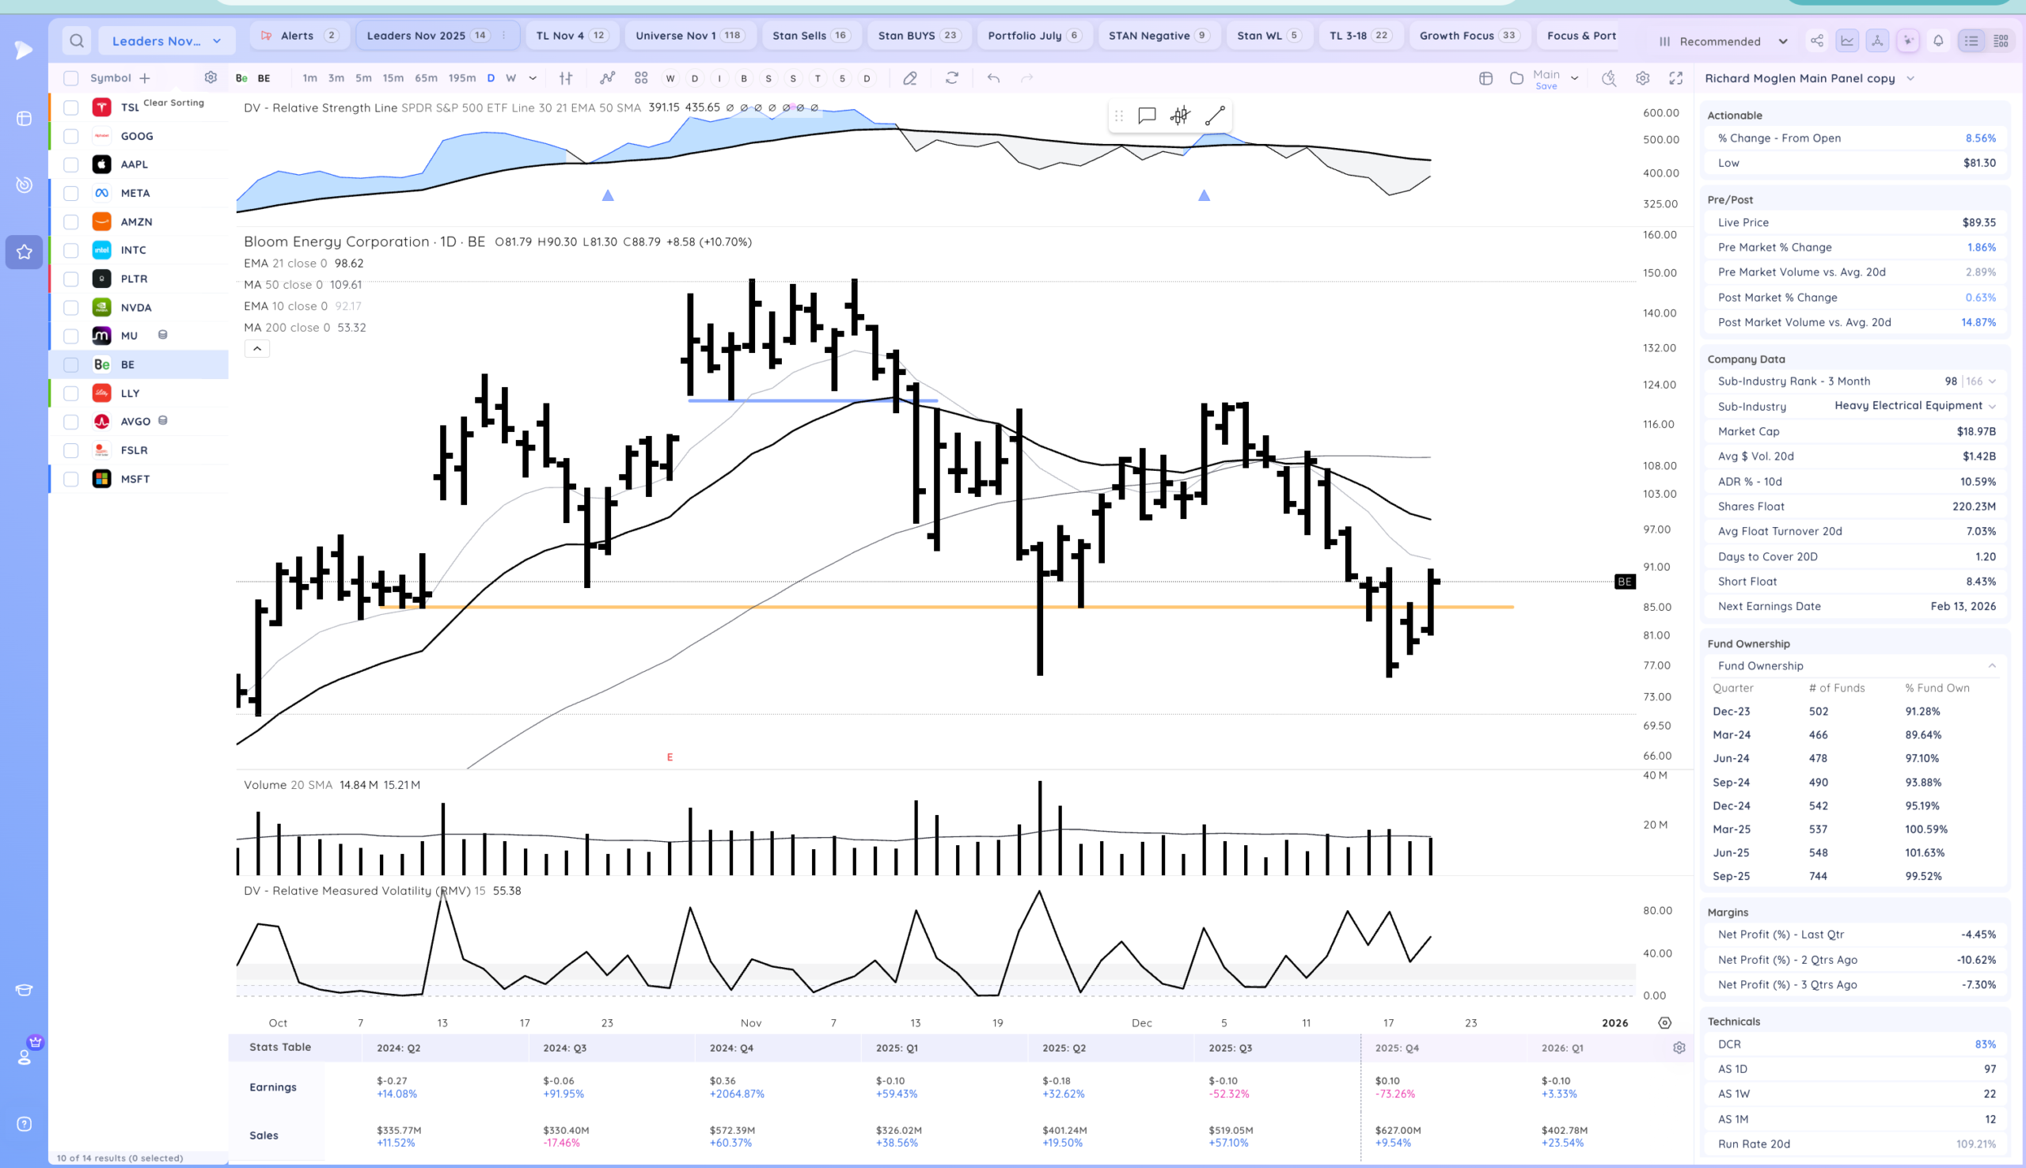Click the share icon in the top bar
The height and width of the screenshot is (1168, 2026).
click(1816, 41)
